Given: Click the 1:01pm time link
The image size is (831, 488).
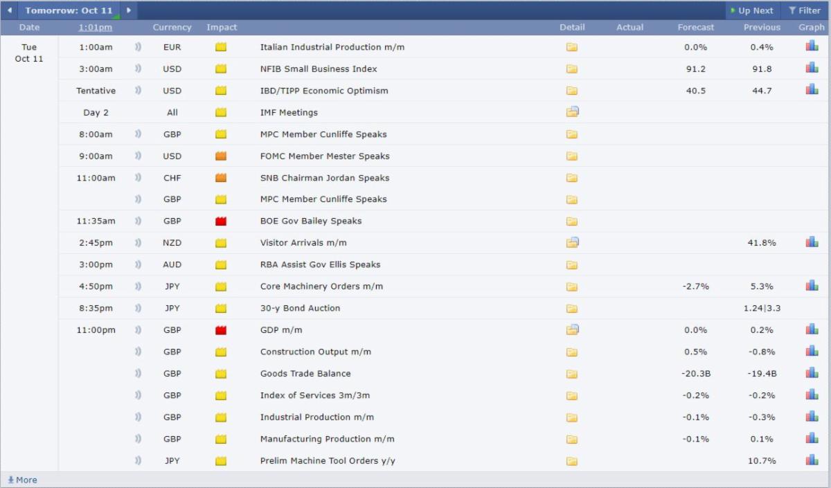Looking at the screenshot, I should (95, 28).
